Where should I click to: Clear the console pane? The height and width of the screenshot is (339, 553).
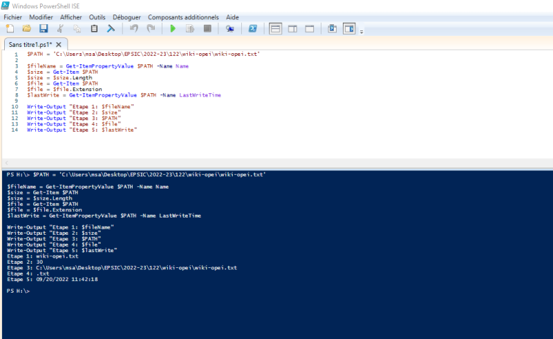pyautogui.click(x=111, y=28)
